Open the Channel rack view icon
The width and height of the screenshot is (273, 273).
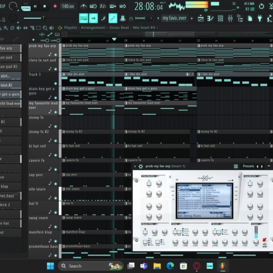pyautogui.click(x=220, y=18)
